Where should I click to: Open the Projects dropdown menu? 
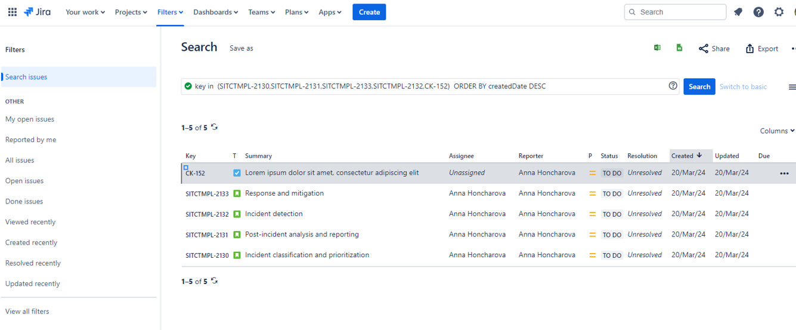[131, 12]
